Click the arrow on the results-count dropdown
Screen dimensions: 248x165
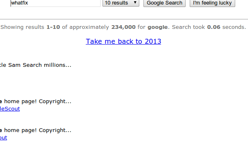135,2
